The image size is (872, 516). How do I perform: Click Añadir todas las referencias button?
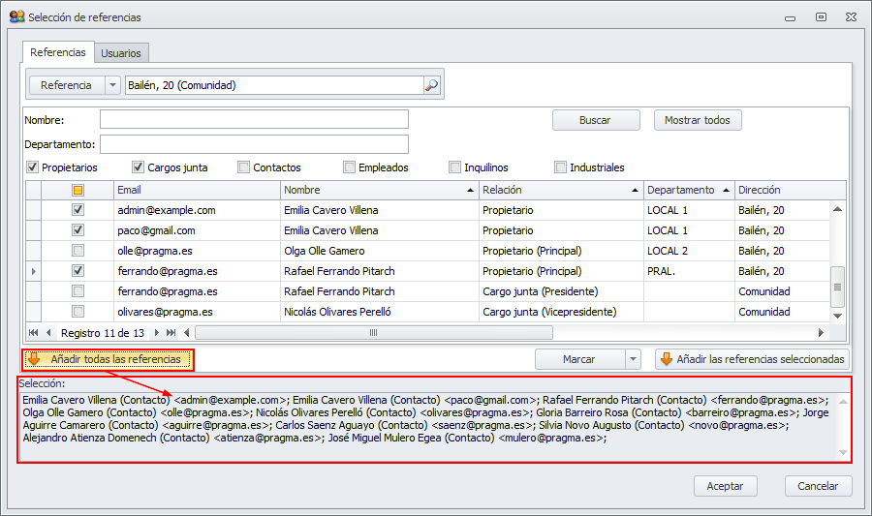109,359
